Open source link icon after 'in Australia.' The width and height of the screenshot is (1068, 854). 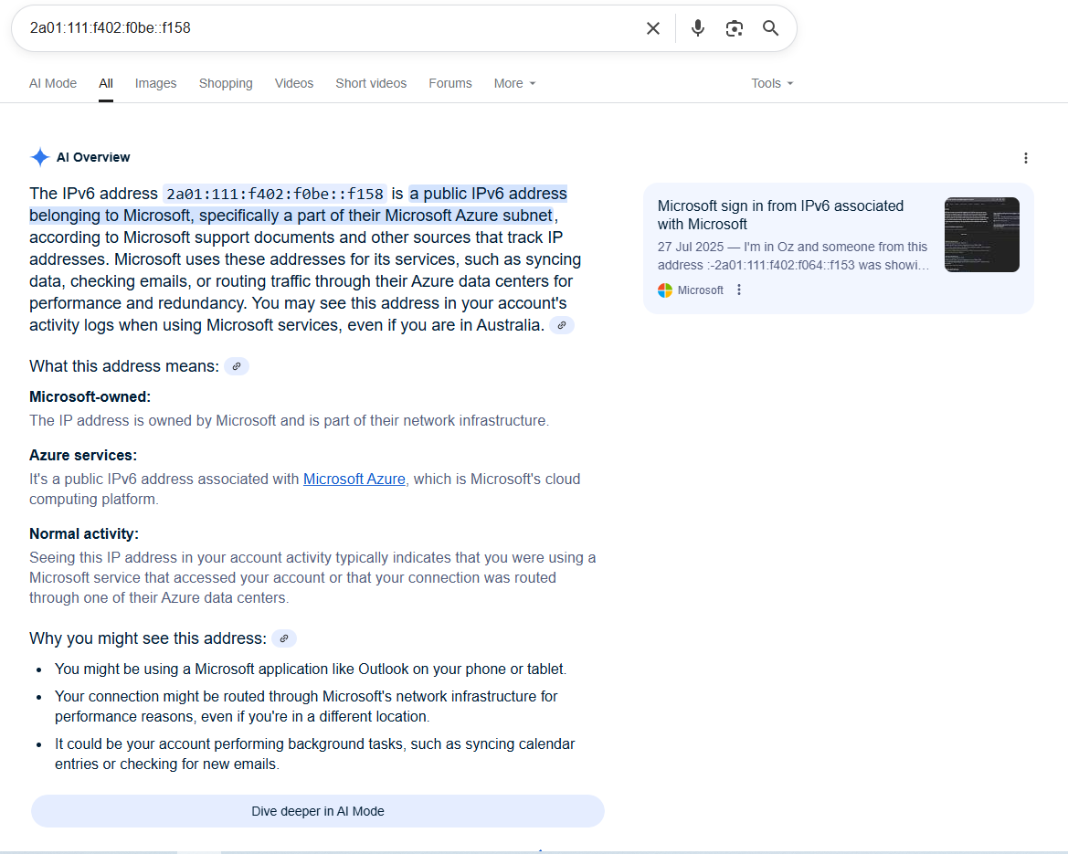pos(562,325)
